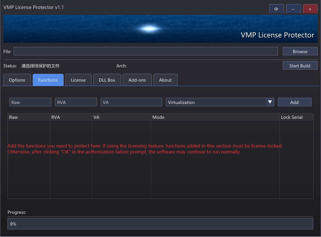321x237 pixels.
Task: Open the Add-ons tab
Action: coord(137,80)
